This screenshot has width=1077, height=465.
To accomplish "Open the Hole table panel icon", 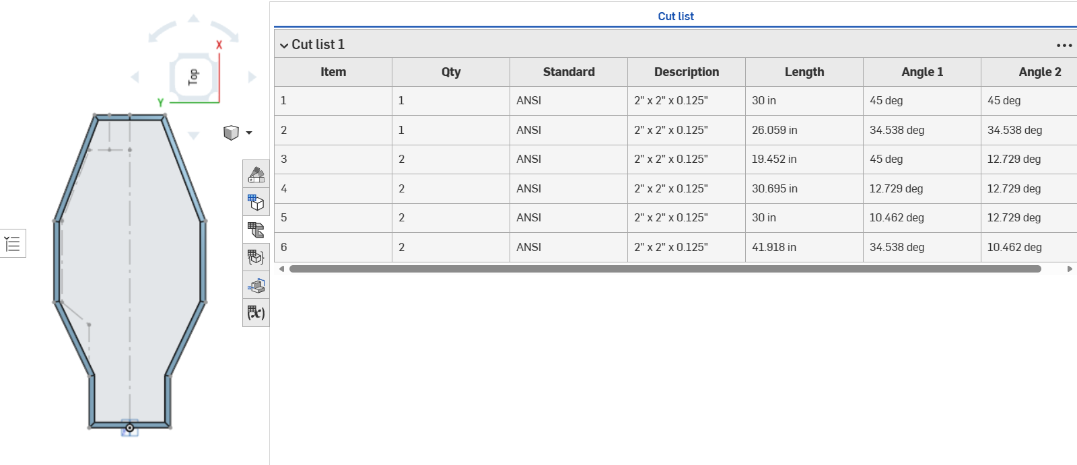I will tap(256, 285).
